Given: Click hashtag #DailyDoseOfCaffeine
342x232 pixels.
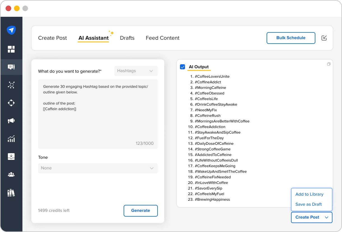Looking at the screenshot, I should [x=214, y=144].
